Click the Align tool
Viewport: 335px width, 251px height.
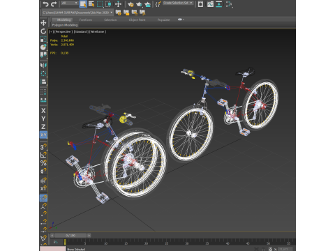(x=43, y=82)
